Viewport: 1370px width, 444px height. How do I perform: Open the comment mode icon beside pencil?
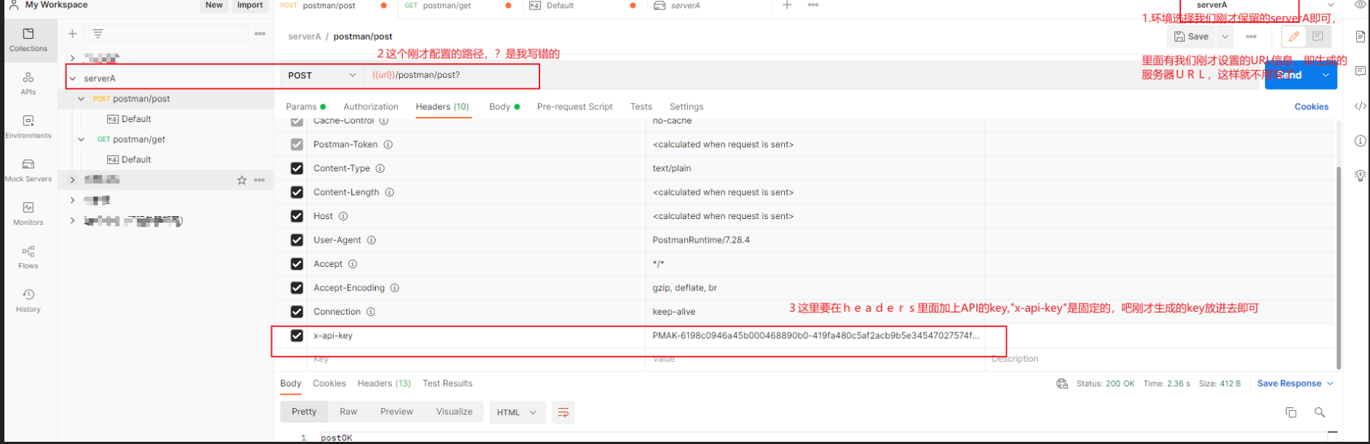click(x=1318, y=37)
